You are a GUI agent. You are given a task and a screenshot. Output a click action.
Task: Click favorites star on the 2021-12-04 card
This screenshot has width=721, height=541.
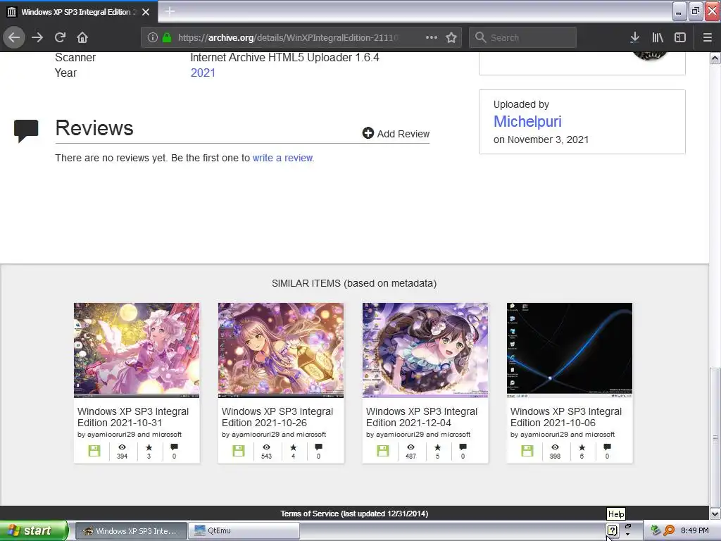(437, 447)
